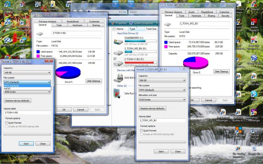This screenshot has height=164, width=263.
Task: Open the 298 GB capacity dropdown
Action: 162,80
